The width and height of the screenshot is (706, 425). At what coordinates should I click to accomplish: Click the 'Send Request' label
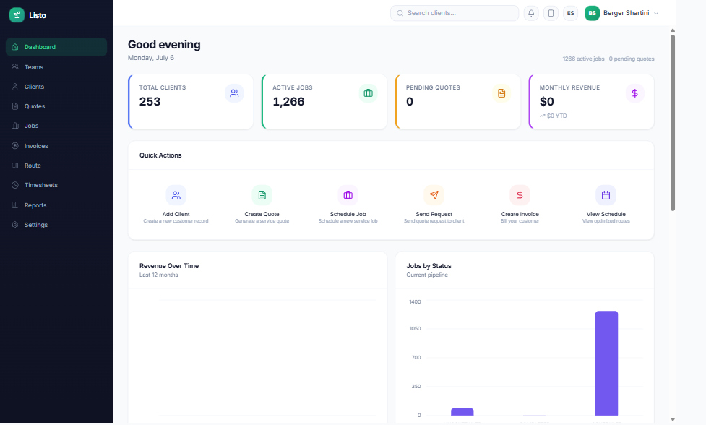(434, 214)
